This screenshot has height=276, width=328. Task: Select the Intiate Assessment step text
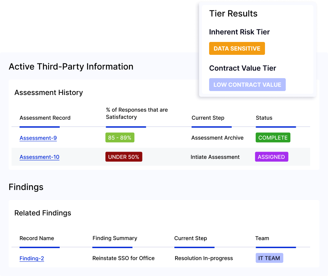(x=215, y=157)
